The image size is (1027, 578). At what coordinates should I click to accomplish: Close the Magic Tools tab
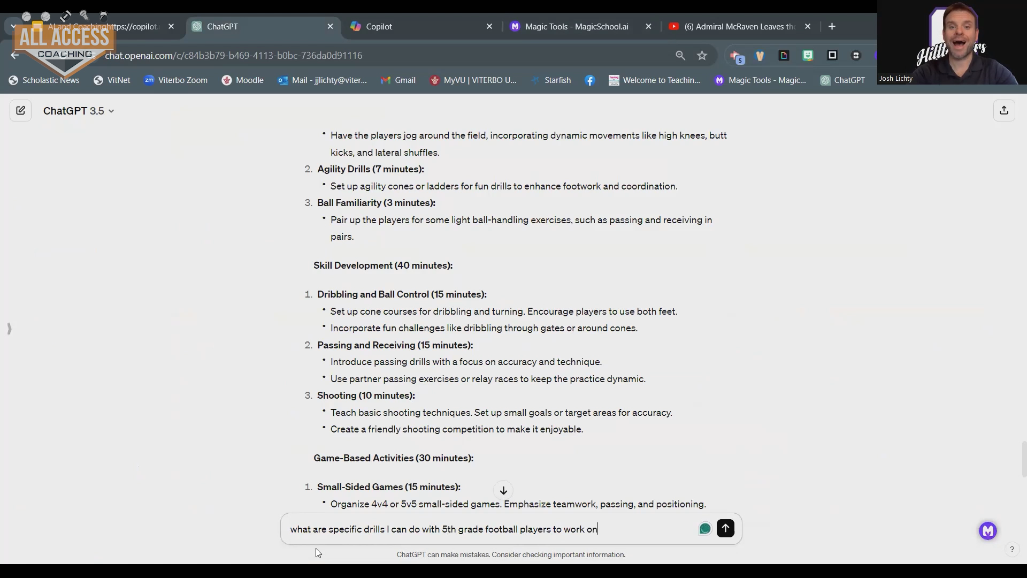[648, 26]
